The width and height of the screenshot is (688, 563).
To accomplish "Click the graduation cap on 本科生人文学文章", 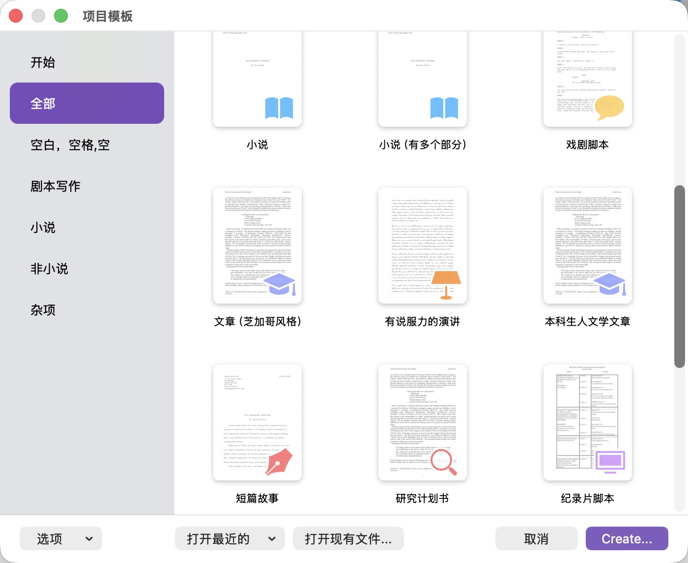I will pyautogui.click(x=611, y=285).
